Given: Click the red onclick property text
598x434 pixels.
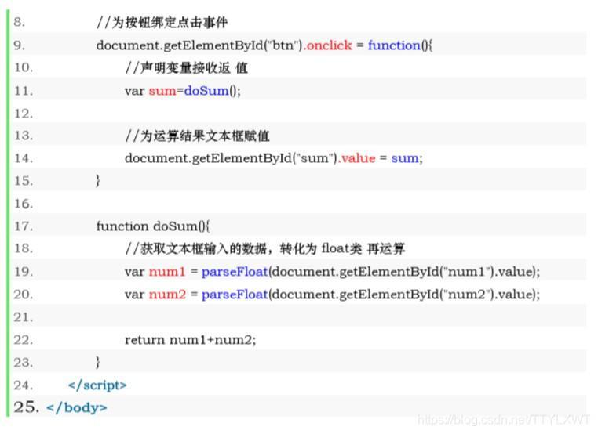Looking at the screenshot, I should 329,45.
